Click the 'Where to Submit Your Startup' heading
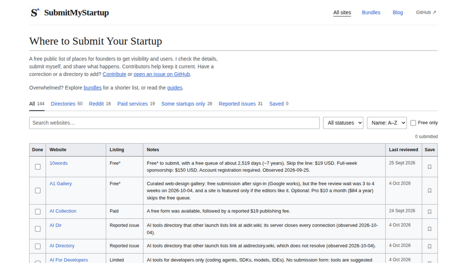The height and width of the screenshot is (263, 467). 96,41
